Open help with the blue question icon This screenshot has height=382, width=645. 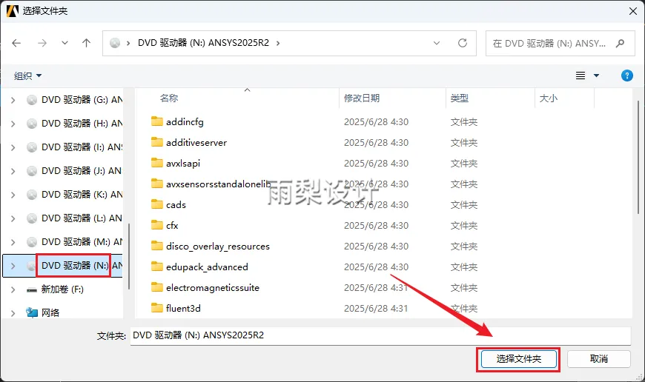click(x=627, y=76)
